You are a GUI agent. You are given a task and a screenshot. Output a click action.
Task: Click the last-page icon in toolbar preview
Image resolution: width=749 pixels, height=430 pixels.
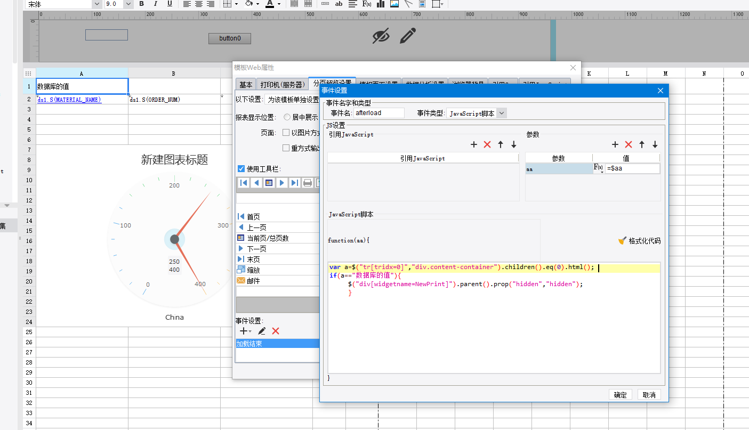tap(294, 183)
